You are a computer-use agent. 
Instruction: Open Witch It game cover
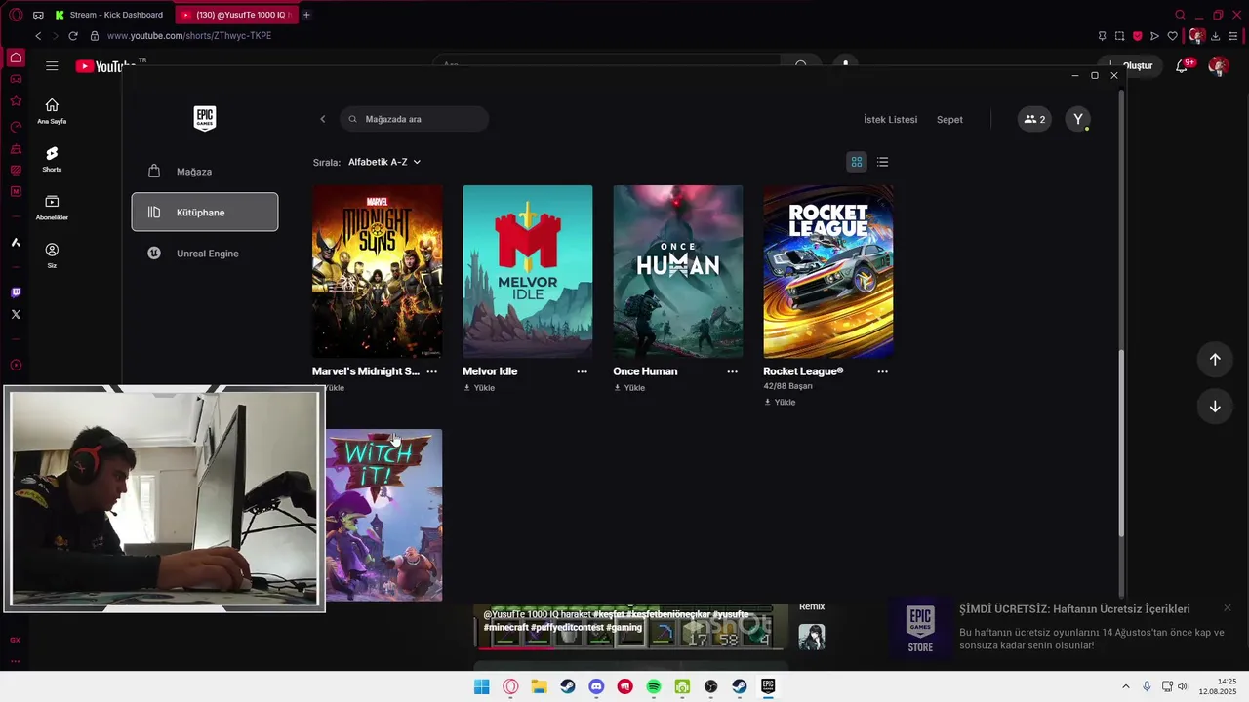[x=383, y=515]
